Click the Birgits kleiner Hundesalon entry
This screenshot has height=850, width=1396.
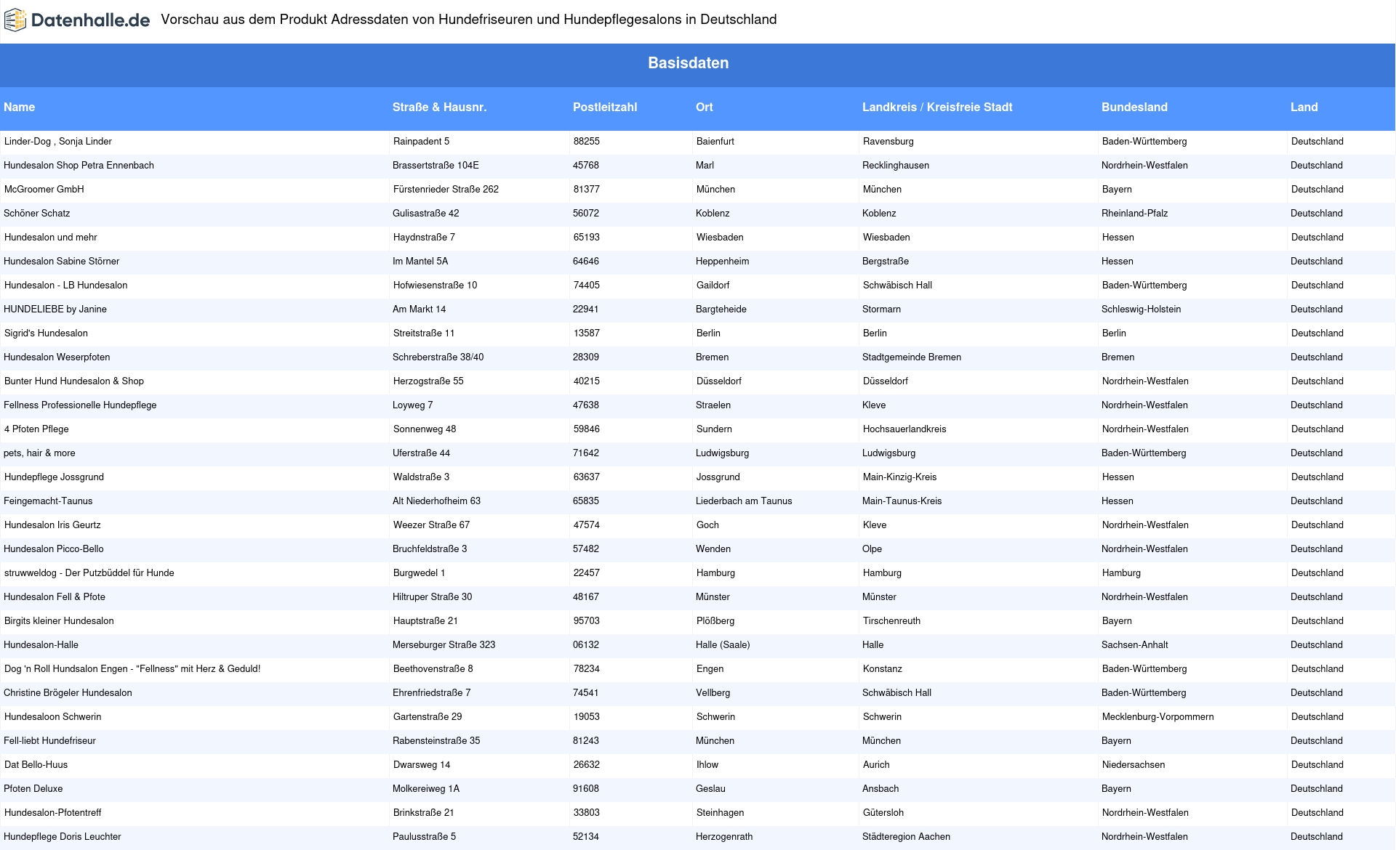point(59,620)
